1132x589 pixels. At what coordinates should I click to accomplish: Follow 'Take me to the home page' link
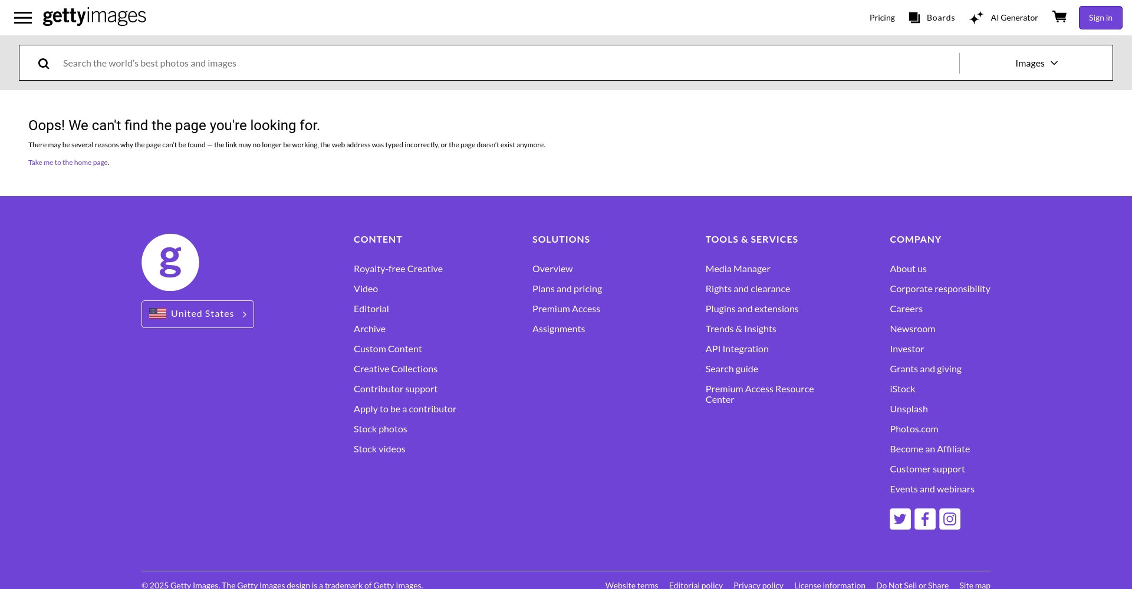tap(68, 163)
